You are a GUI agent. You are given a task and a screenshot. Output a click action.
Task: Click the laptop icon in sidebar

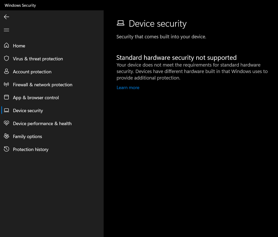click(6, 110)
